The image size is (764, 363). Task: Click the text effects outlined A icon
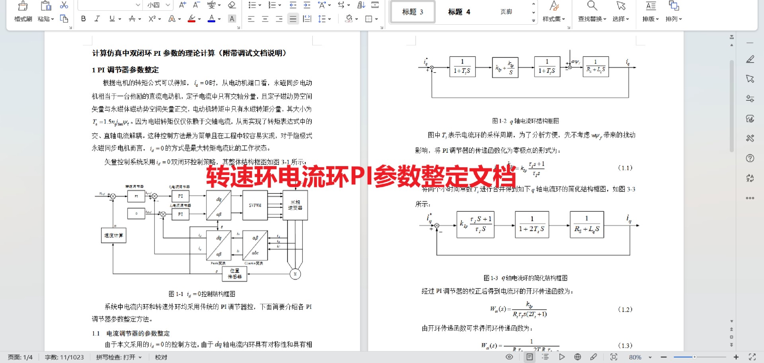coord(172,18)
